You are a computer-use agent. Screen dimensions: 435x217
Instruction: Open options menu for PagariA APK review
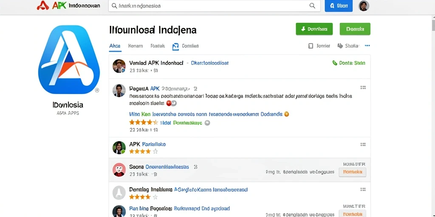coord(363,87)
